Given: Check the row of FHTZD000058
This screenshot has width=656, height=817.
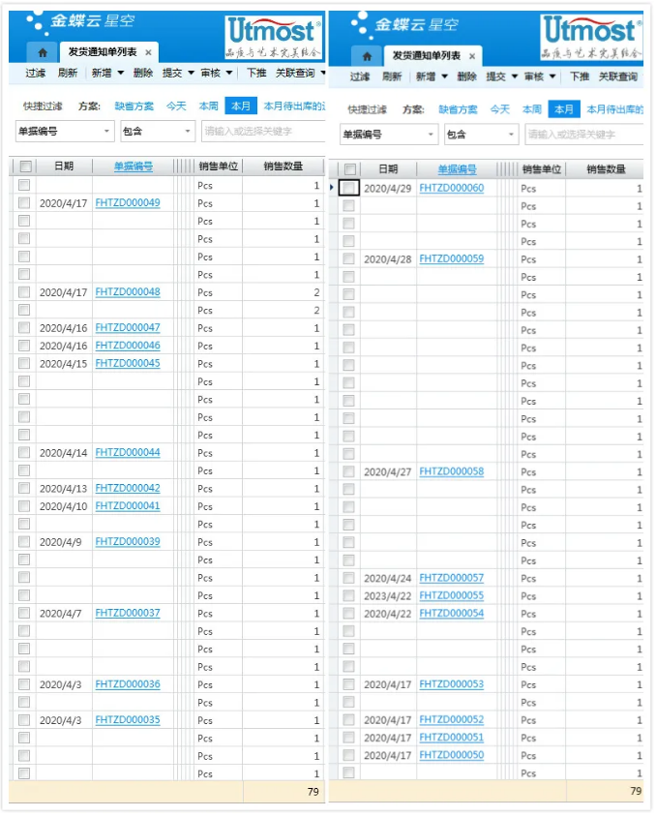Looking at the screenshot, I should [x=349, y=471].
